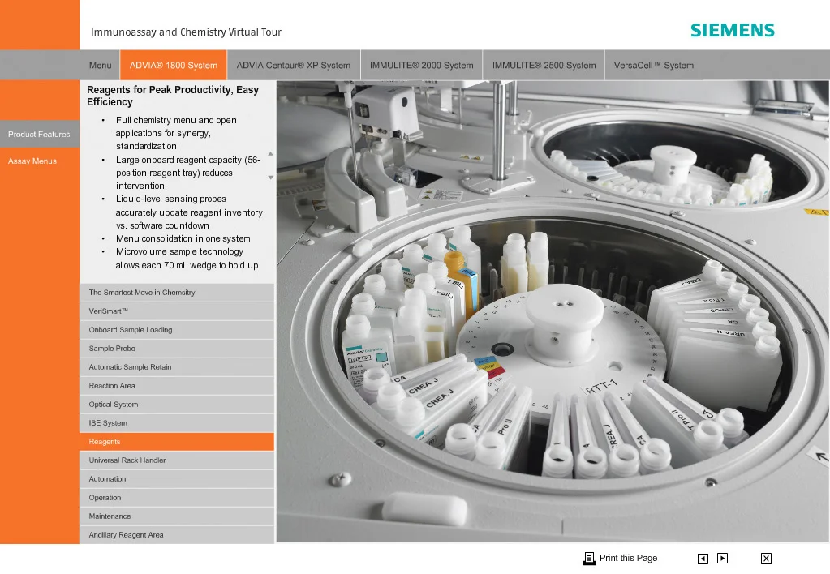
Task: Open the Ancillary Reagent Area item
Action: [x=177, y=535]
